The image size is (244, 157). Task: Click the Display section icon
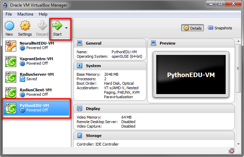[x=79, y=108]
